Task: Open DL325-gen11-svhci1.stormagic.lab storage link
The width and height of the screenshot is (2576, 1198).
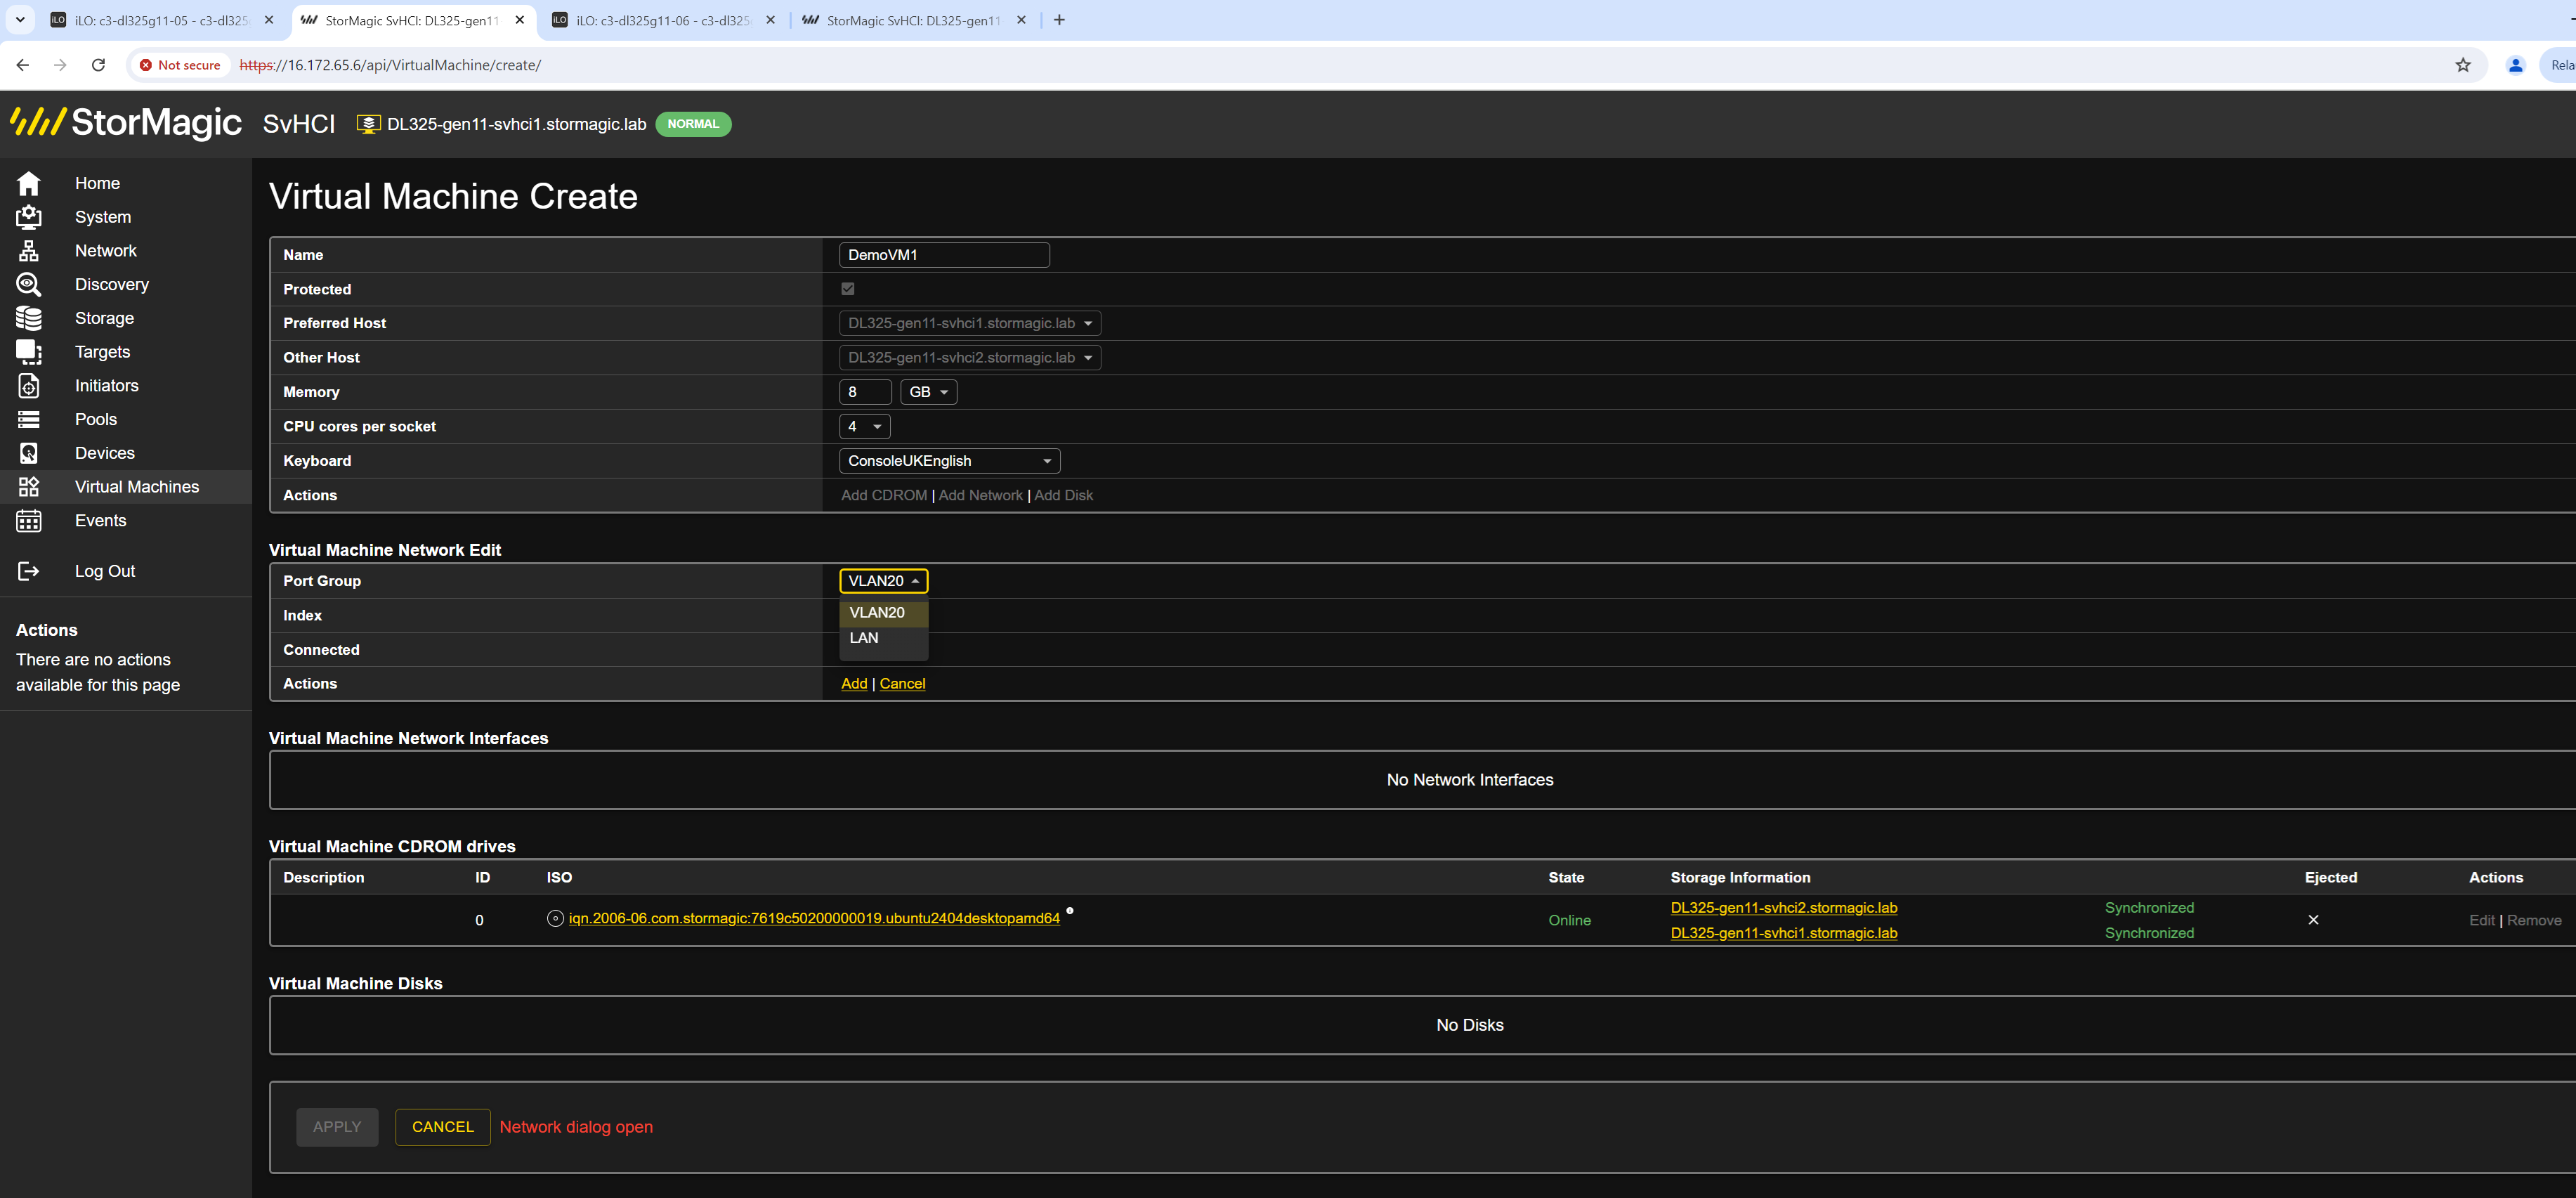Action: [x=1784, y=933]
